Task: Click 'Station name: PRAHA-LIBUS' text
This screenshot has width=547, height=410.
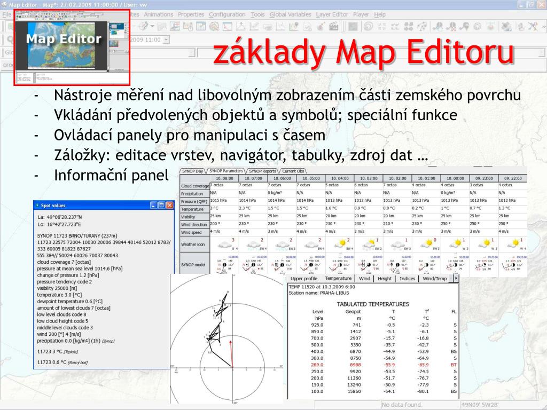Action: point(318,293)
